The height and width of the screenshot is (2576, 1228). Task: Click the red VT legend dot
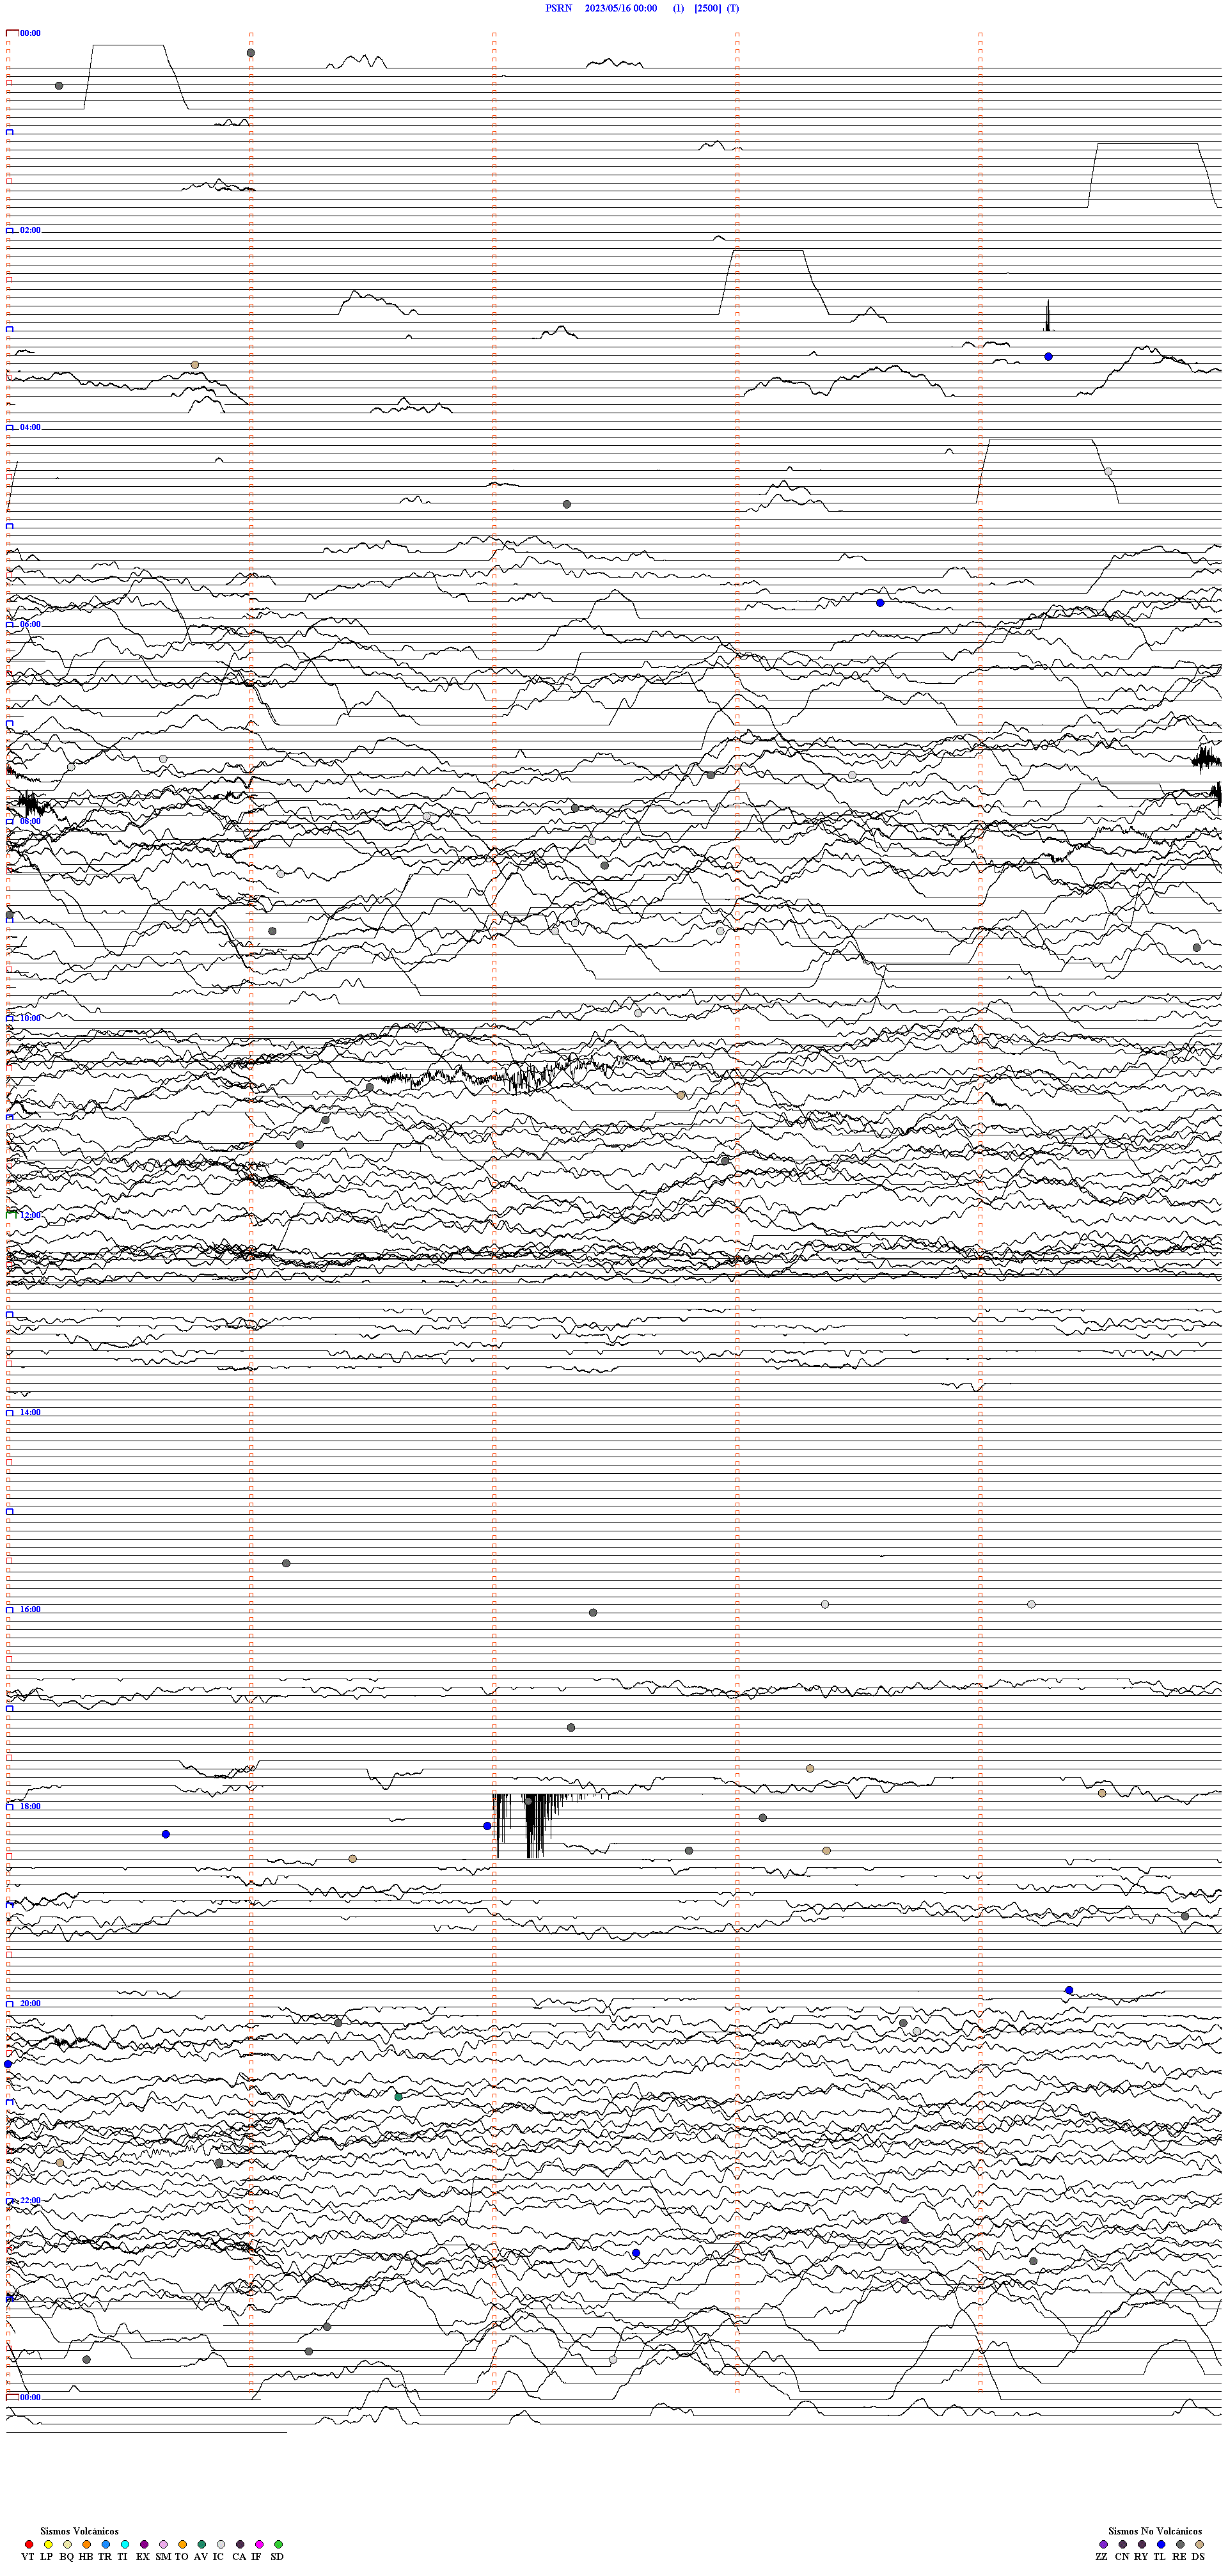point(29,2544)
